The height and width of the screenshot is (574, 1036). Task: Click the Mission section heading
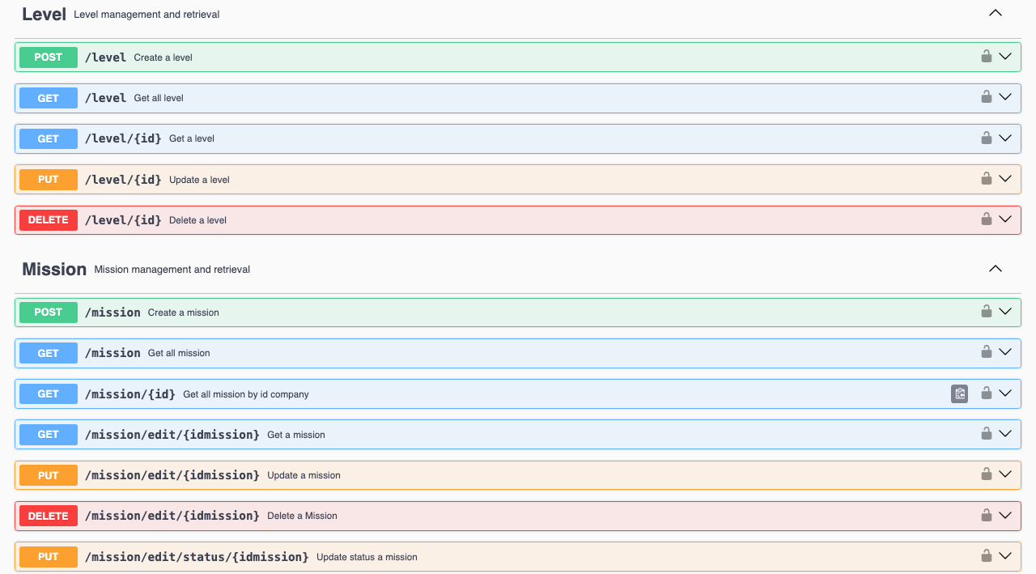pyautogui.click(x=54, y=270)
